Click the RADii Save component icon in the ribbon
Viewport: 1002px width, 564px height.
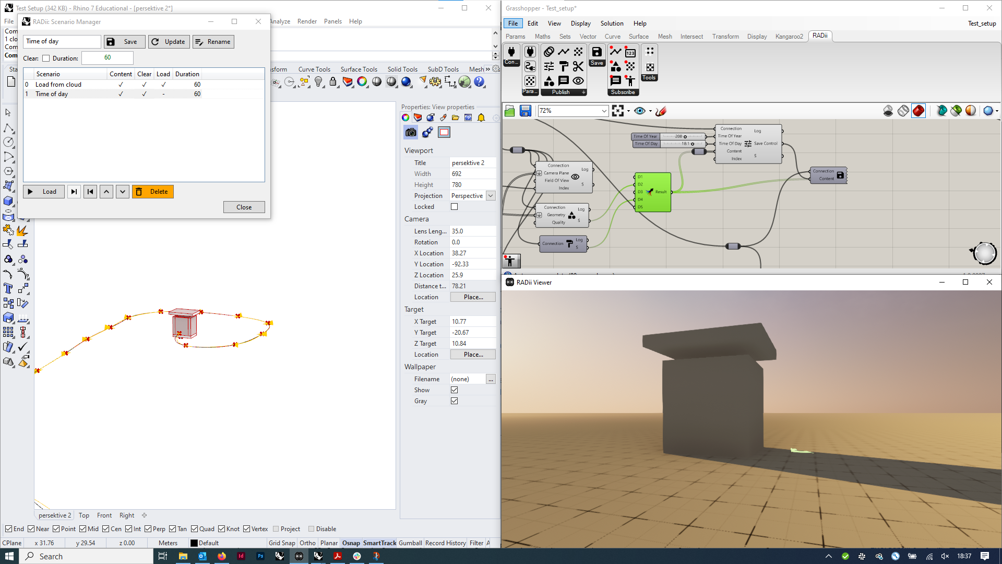click(597, 52)
